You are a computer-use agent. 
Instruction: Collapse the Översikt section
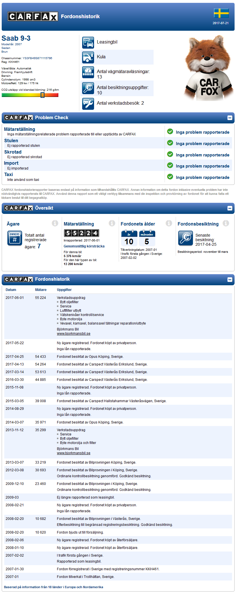point(230,208)
